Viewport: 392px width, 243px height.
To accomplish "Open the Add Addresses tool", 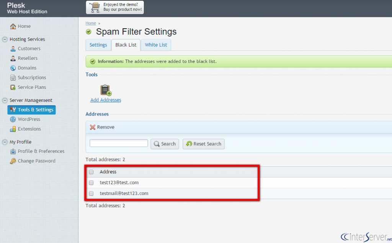I will click(x=105, y=100).
